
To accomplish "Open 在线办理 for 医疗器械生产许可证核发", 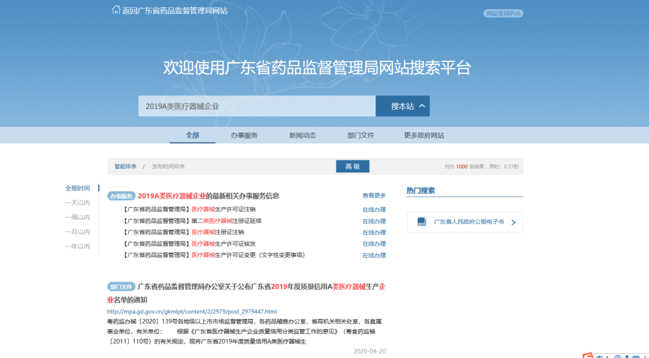I will [x=374, y=244].
